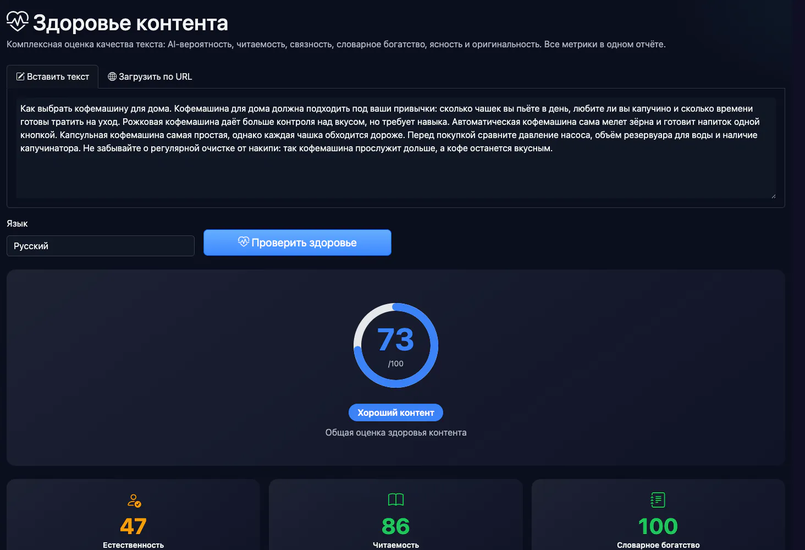Click the circular score gauge showing 73

[x=396, y=345]
